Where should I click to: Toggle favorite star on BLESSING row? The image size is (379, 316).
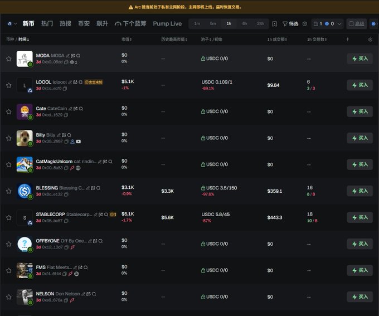9,191
